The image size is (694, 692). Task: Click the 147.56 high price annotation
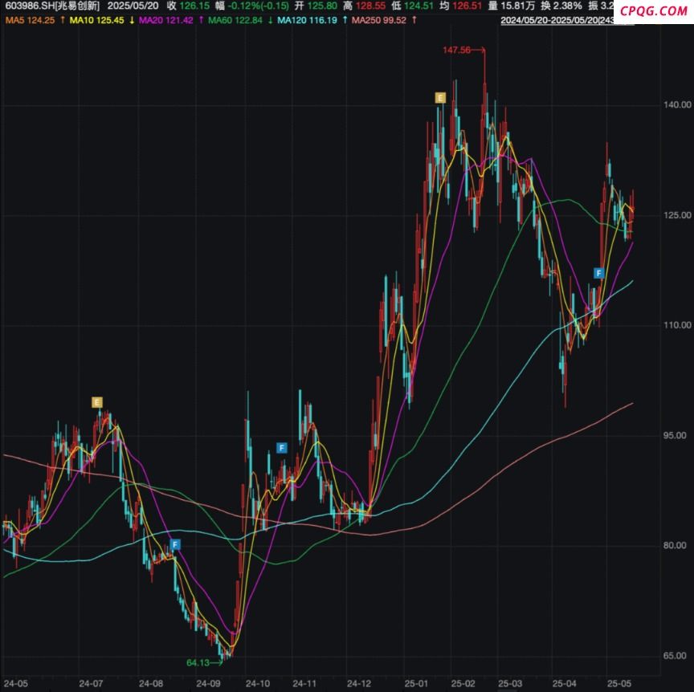click(x=456, y=50)
